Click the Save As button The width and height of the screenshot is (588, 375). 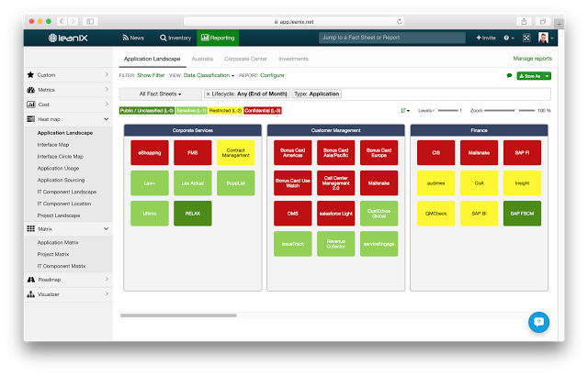tap(530, 76)
